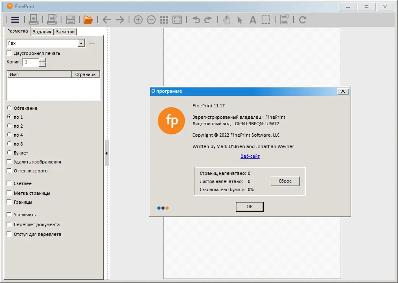Click the Print toolbar icon
The image size is (398, 283).
[x=33, y=20]
